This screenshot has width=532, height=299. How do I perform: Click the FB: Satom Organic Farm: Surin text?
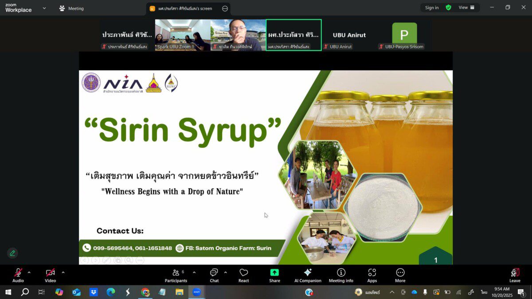point(228,248)
